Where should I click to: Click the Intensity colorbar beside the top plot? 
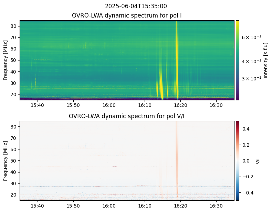[x=237, y=60]
